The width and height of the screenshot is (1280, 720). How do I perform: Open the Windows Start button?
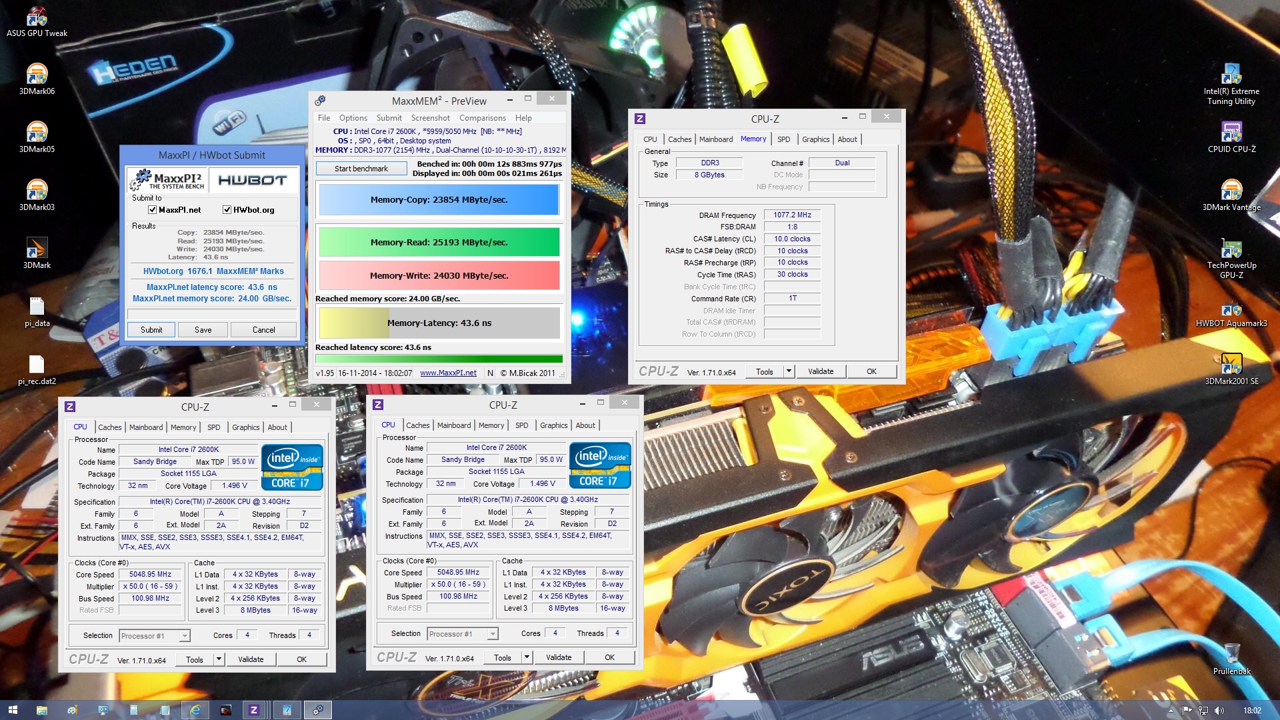click(x=13, y=710)
